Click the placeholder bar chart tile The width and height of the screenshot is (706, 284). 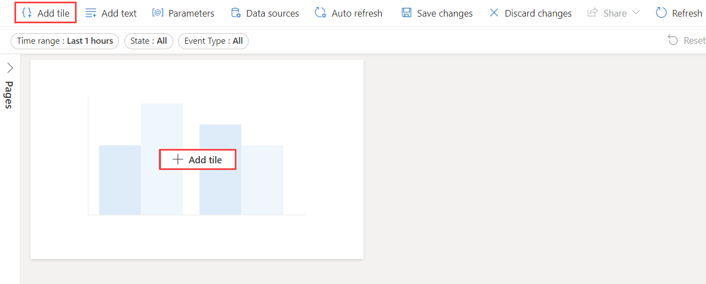pos(197,159)
